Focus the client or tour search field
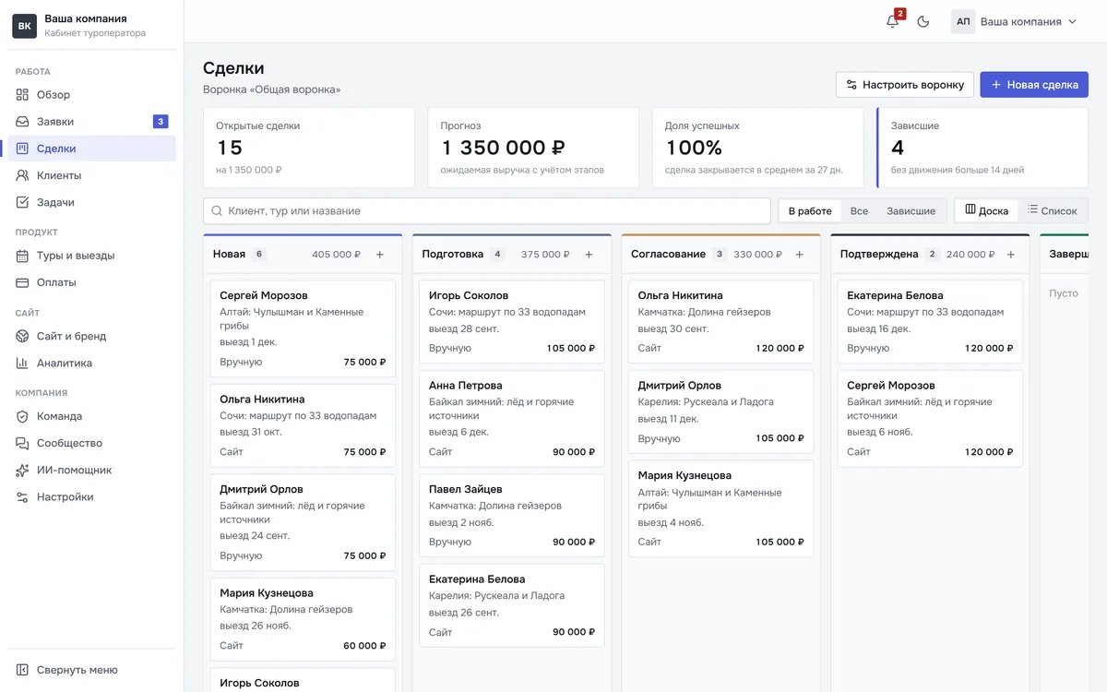Image resolution: width=1107 pixels, height=692 pixels. pos(487,211)
